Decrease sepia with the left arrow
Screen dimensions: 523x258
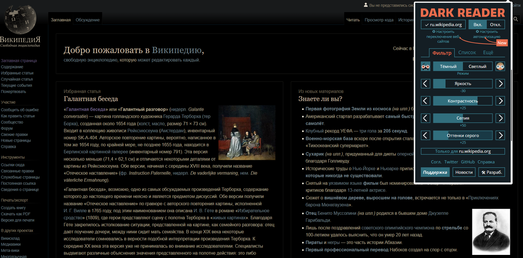pyautogui.click(x=426, y=118)
